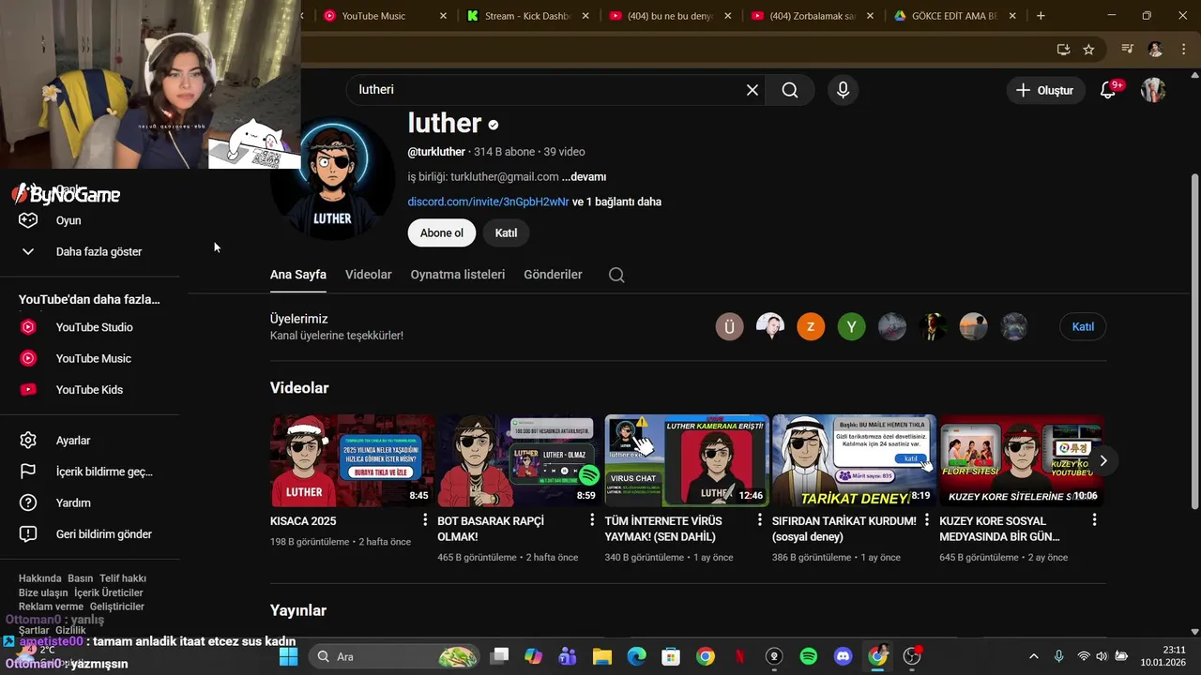This screenshot has height=675, width=1201.
Task: Open Discord from taskbar
Action: 843,656
